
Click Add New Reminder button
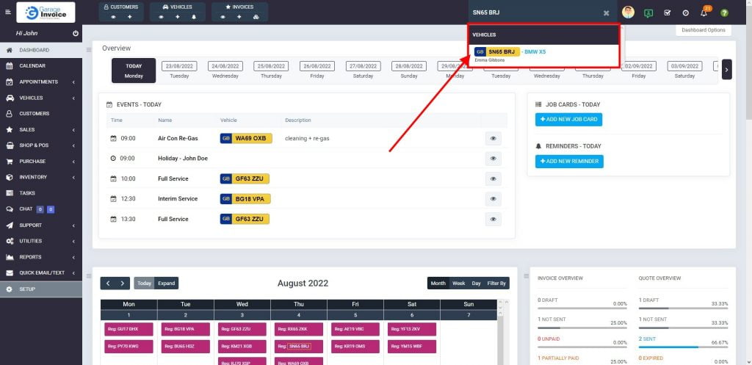tap(569, 162)
